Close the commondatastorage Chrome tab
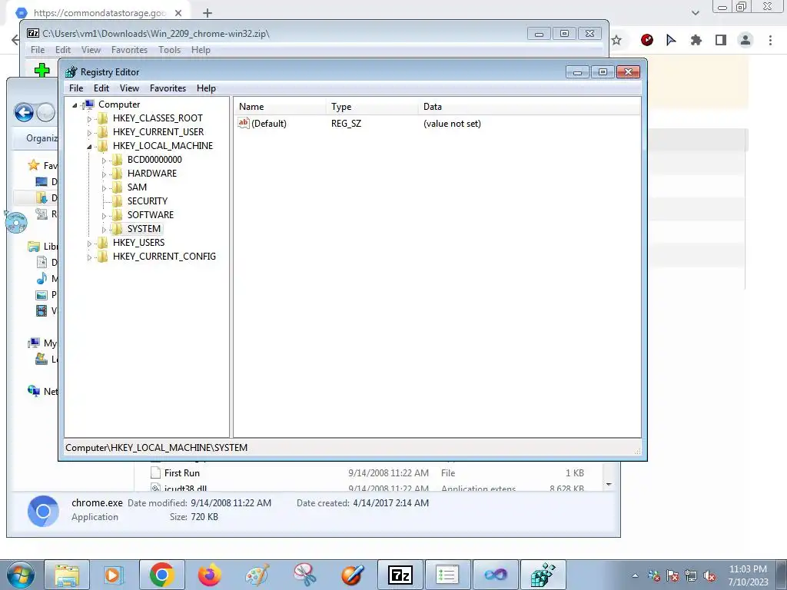Screen dimensions: 787x590 (x=179, y=13)
